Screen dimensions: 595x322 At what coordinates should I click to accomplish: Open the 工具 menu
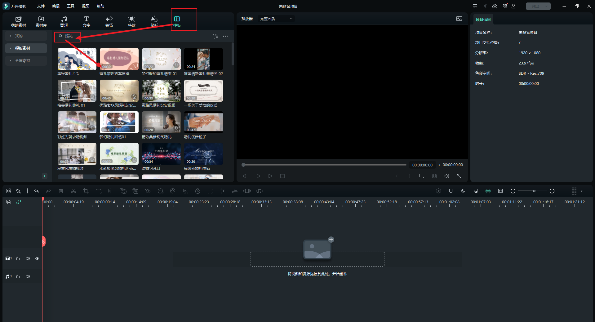[71, 6]
